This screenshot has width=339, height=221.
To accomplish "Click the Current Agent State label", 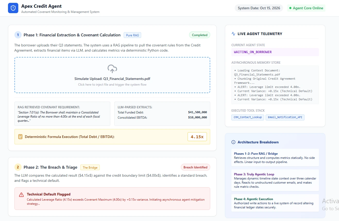I will coord(248,45).
